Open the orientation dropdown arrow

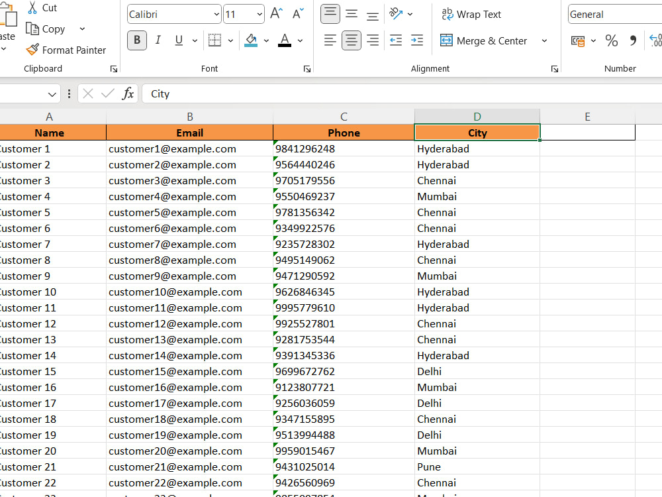coord(410,15)
